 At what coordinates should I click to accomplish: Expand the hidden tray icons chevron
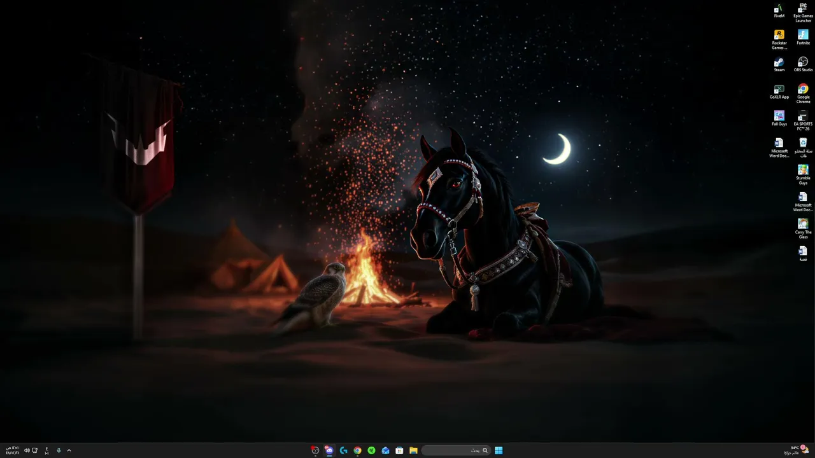69,450
